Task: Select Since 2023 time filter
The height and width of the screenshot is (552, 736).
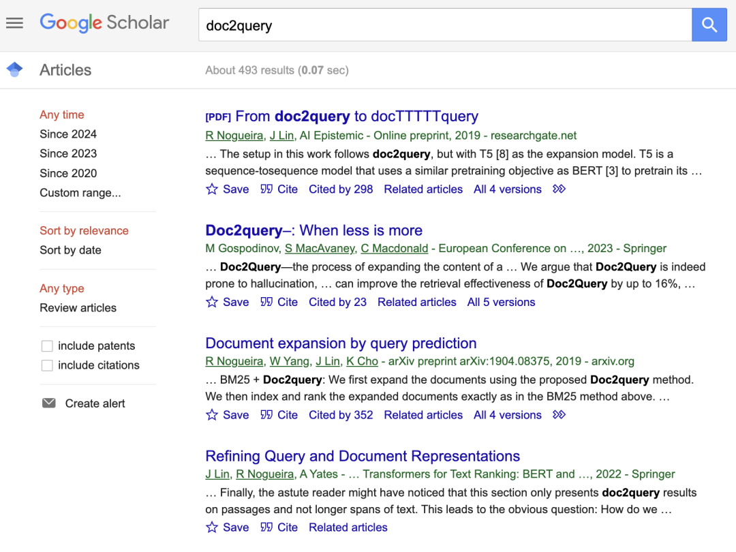Action: pos(68,153)
